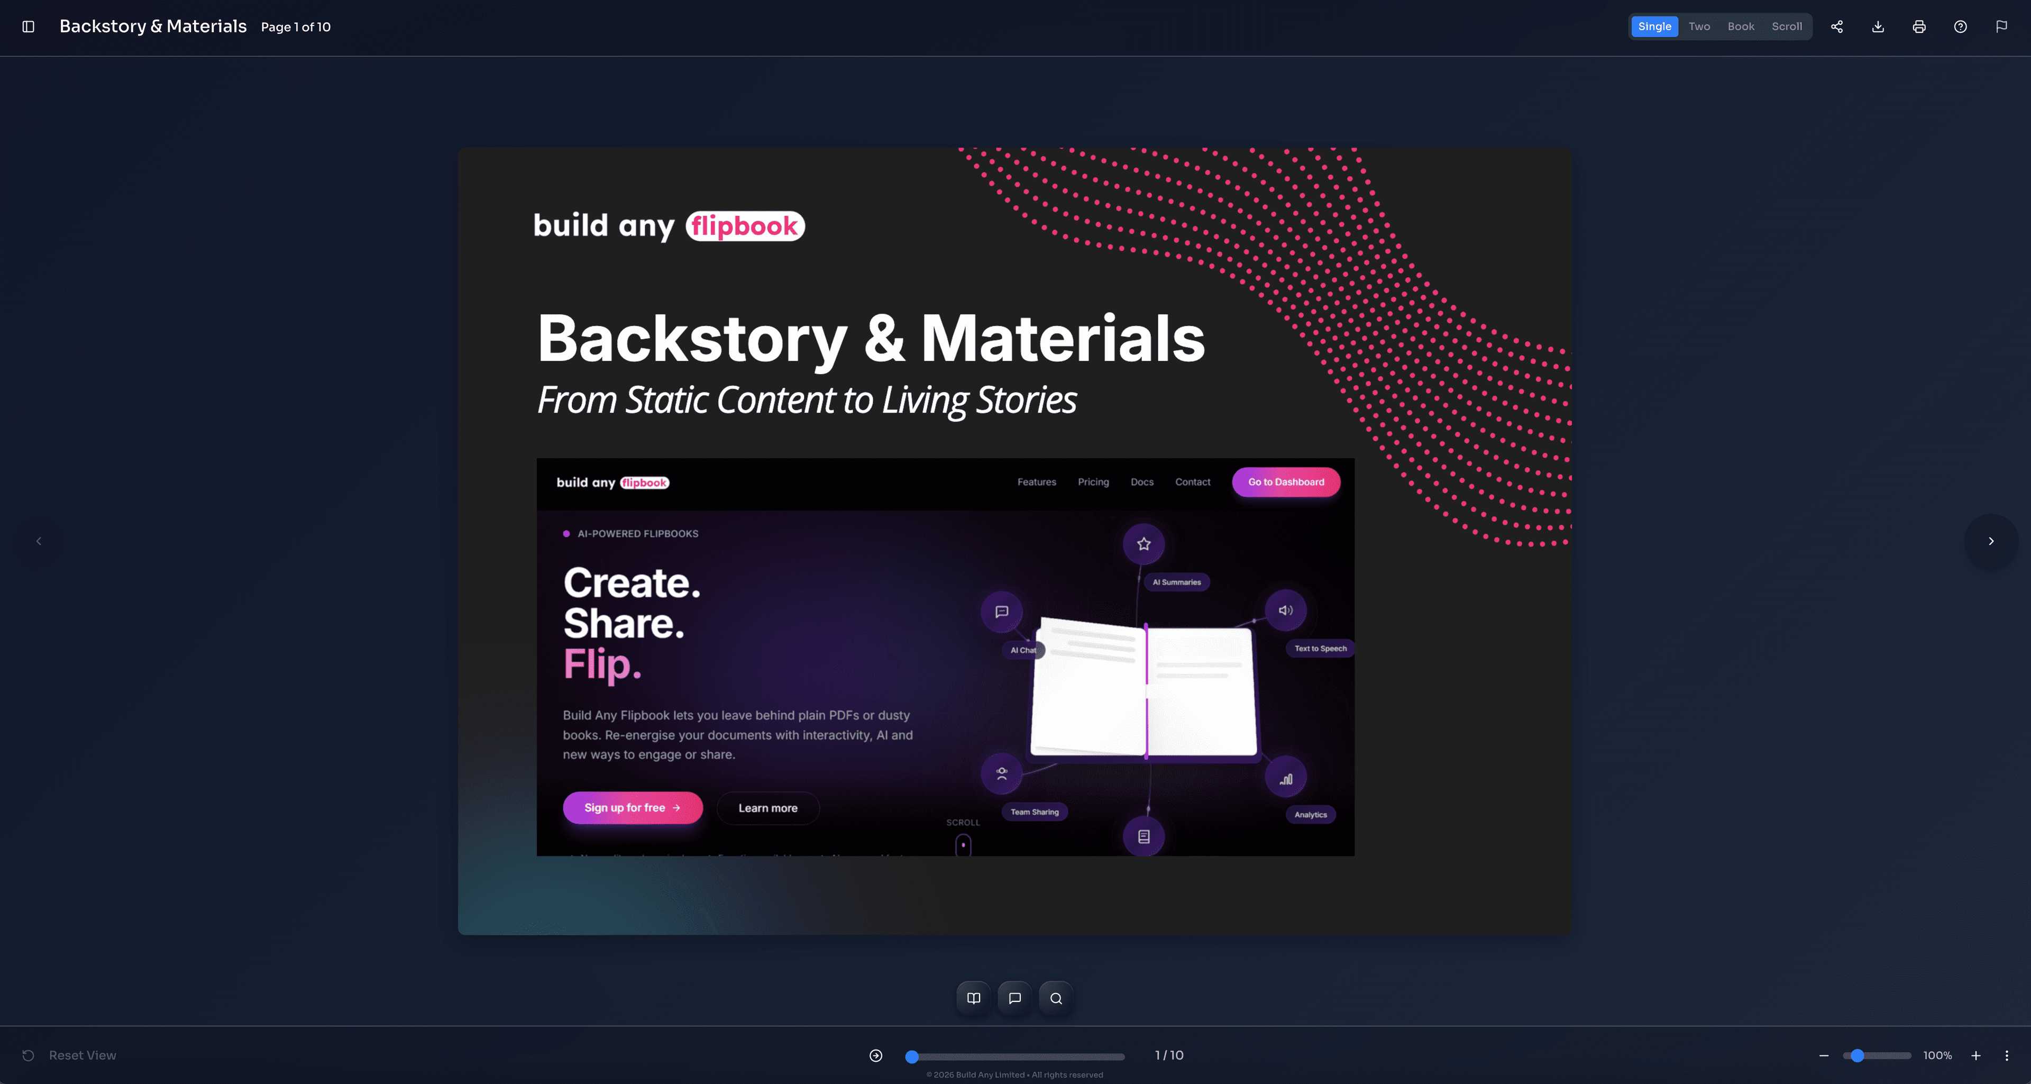Screen dimensions: 2031x1084
Task: Click the go-to-page circled arrow icon
Action: pyautogui.click(x=876, y=1055)
